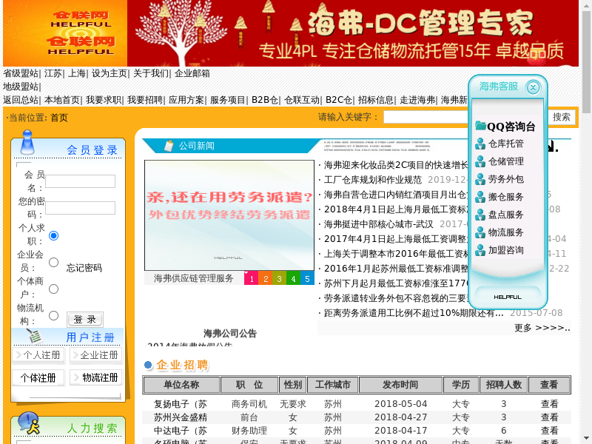
Task: Open 仓库托管 QQ chat icon
Action: (480, 144)
